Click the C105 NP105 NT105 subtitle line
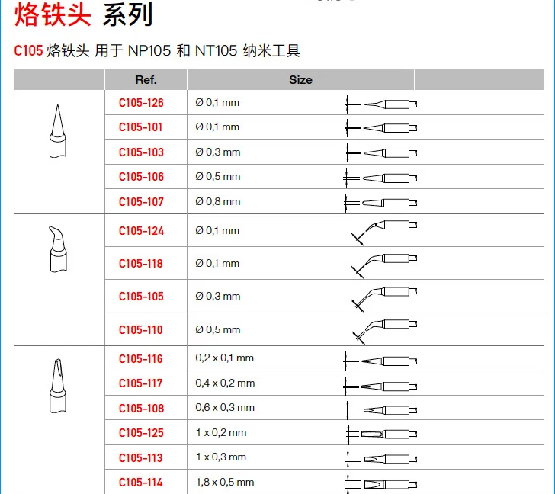Viewport: 555px width, 494px height. tap(157, 50)
